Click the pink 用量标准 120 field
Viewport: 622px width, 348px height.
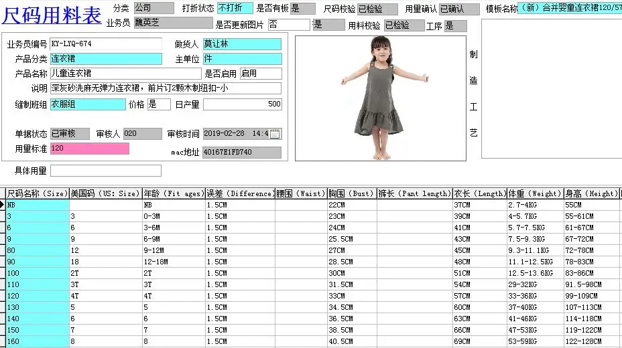[90, 149]
